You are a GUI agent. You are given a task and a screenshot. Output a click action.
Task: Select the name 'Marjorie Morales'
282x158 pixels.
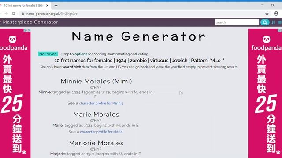[x=96, y=143]
